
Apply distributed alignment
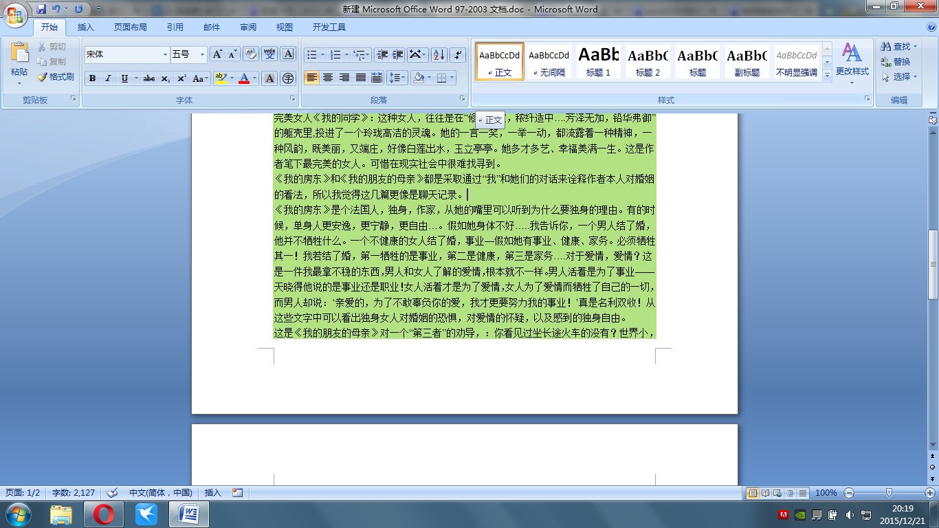pyautogui.click(x=377, y=78)
